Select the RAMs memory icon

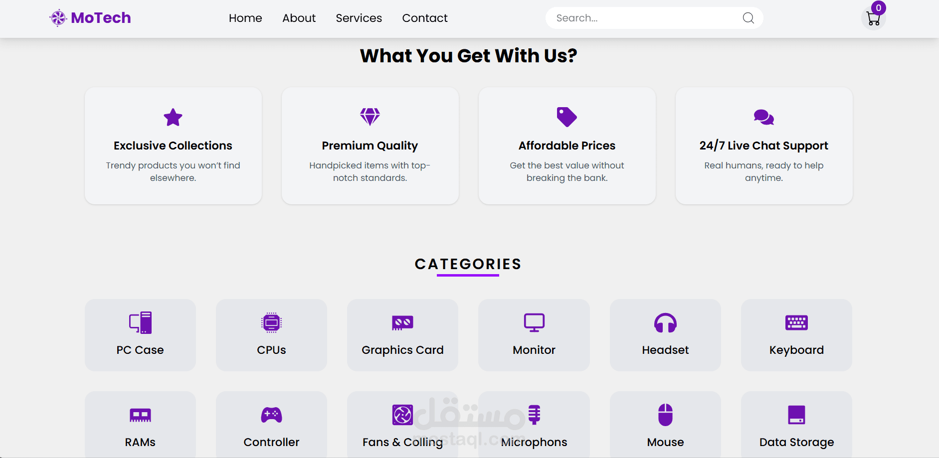tap(140, 415)
